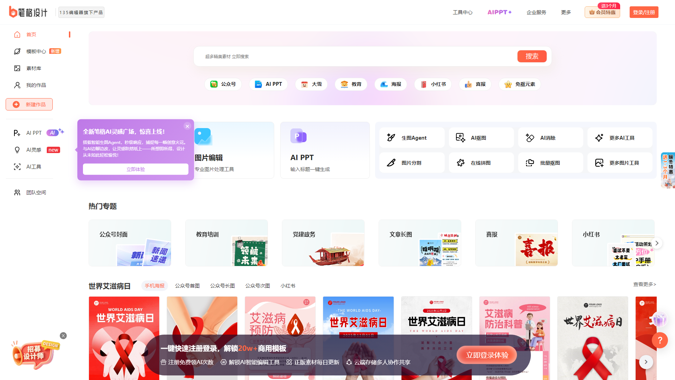This screenshot has height=380, width=675.
Task: Open the 在线拼图 tool
Action: tap(481, 163)
